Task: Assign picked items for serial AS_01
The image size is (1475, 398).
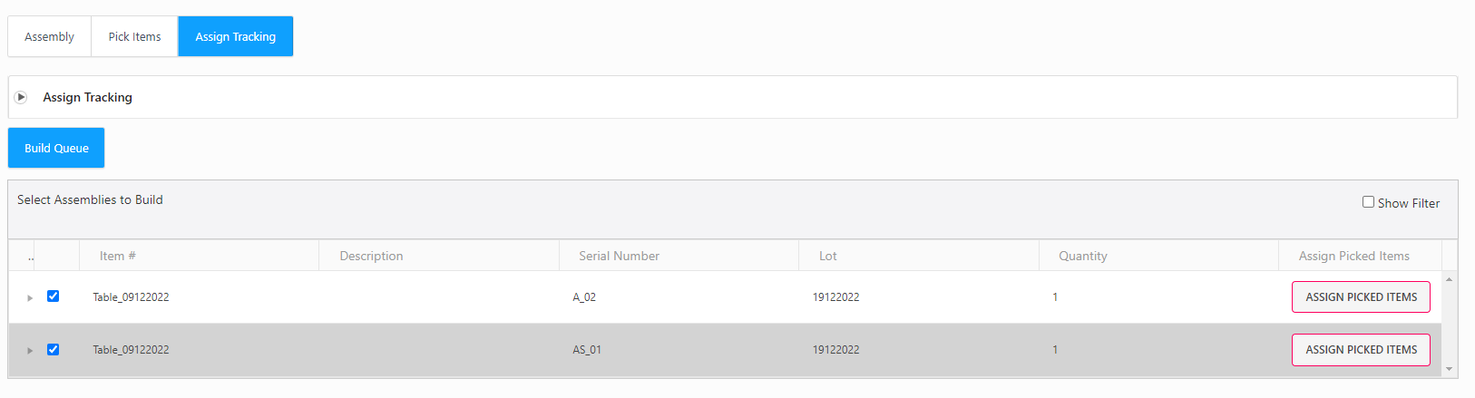Action: [x=1361, y=350]
